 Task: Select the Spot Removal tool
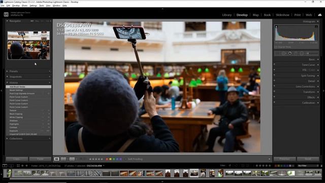click(x=284, y=53)
